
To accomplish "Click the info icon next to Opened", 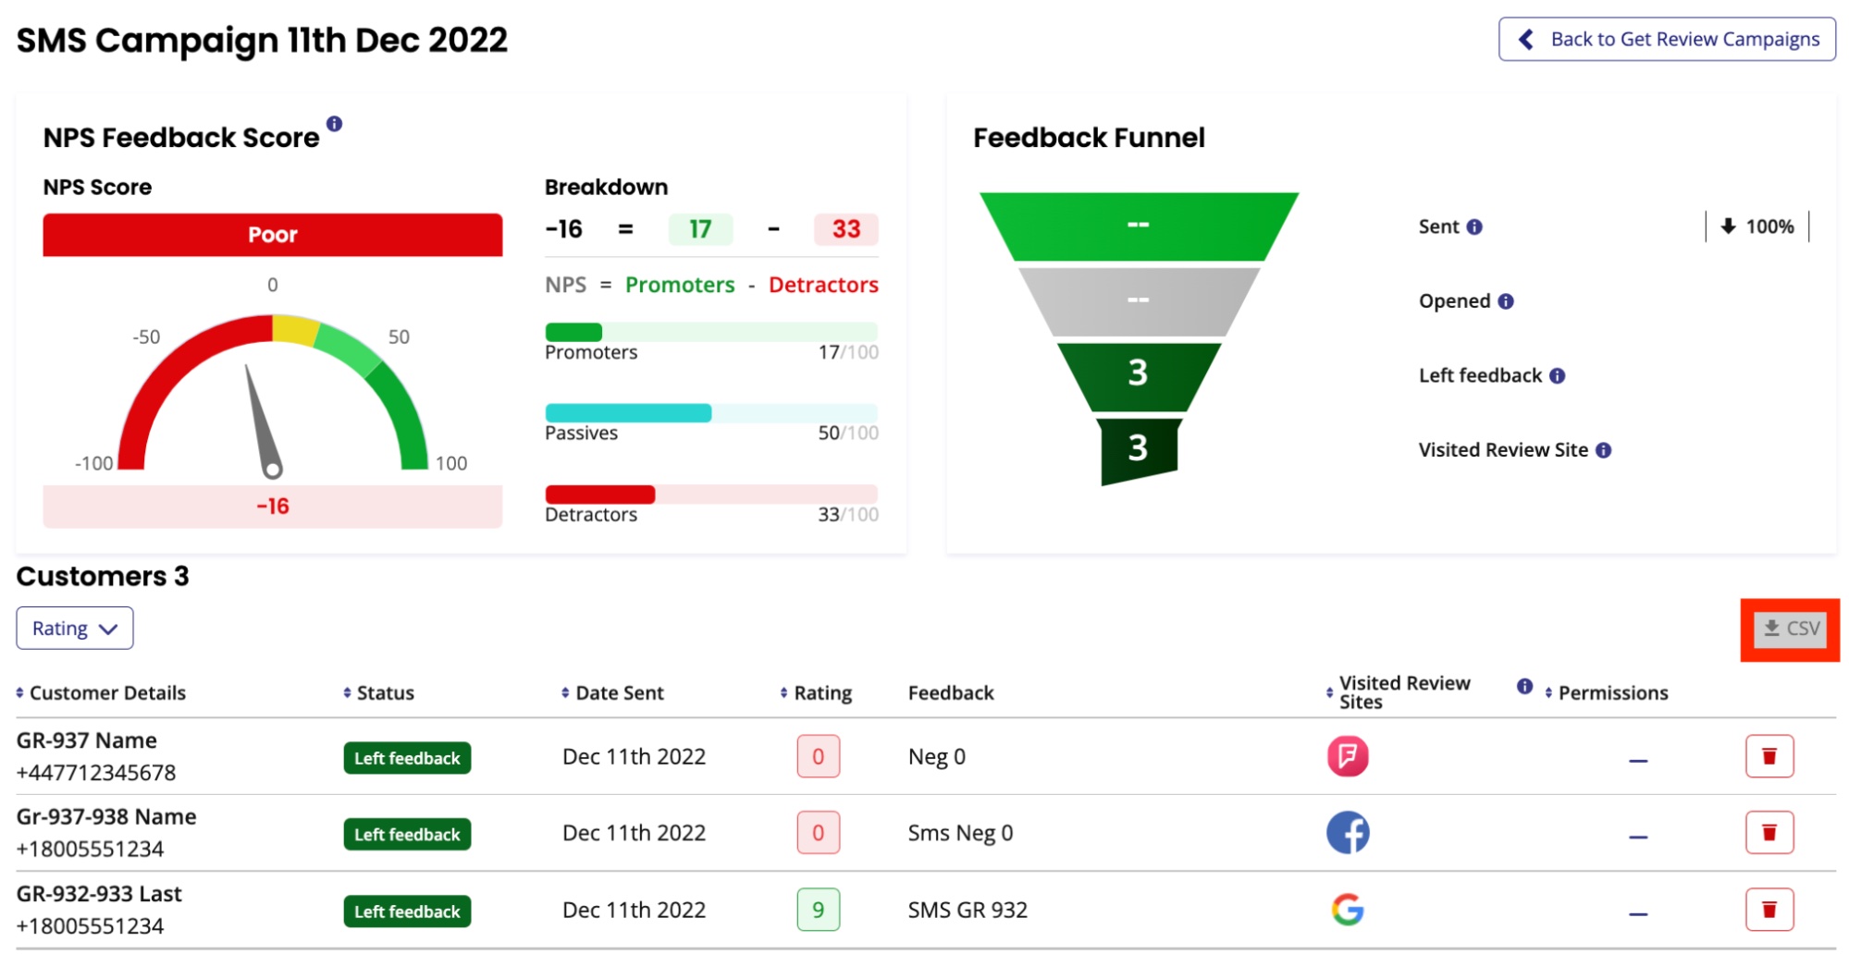I will point(1506,301).
